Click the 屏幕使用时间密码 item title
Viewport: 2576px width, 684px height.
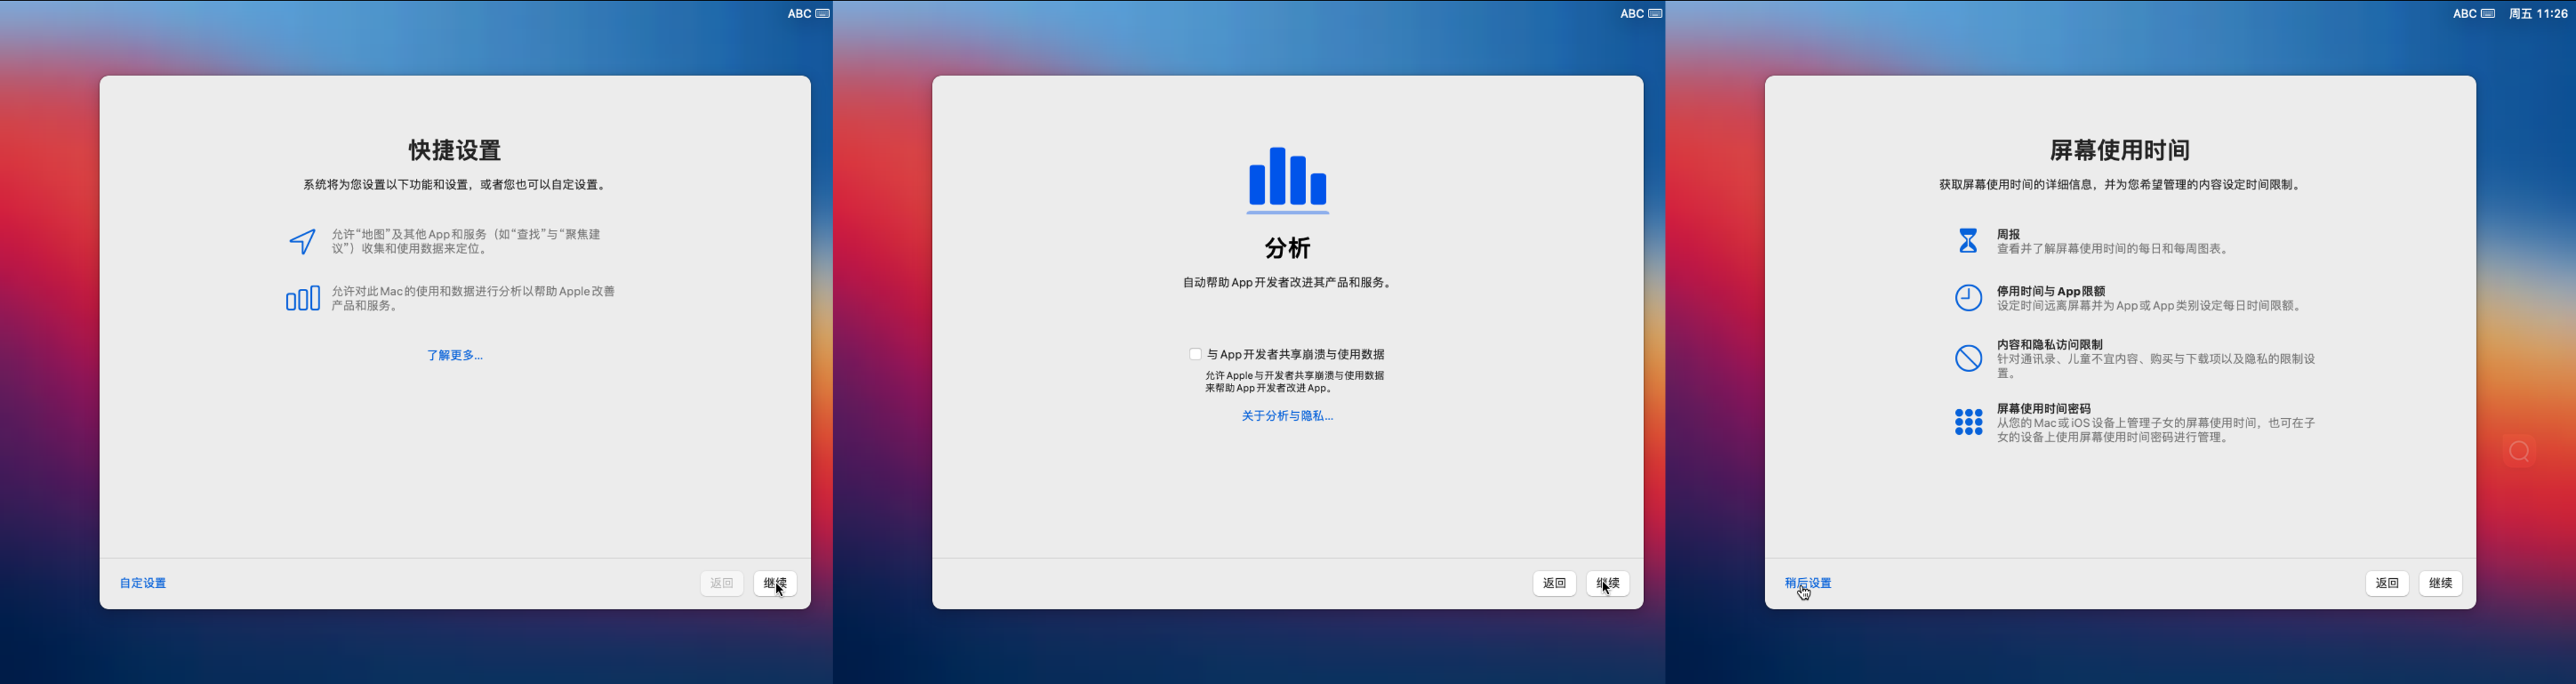2044,408
